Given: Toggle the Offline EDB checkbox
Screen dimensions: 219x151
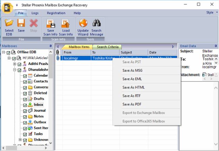Looking at the screenshot, I should click(8, 53).
